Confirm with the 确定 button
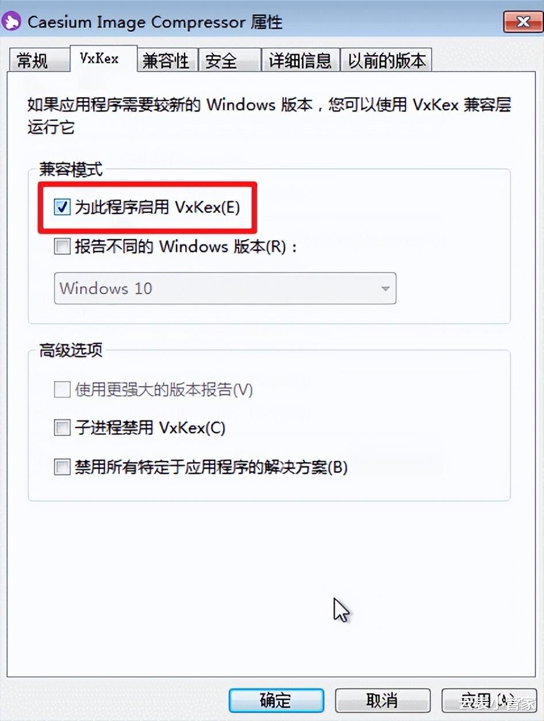The width and height of the screenshot is (544, 721). click(x=276, y=700)
